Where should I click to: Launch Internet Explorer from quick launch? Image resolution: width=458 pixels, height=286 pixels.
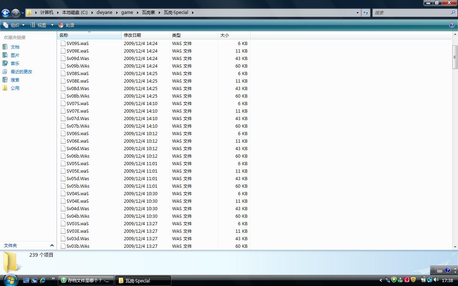tap(43, 280)
